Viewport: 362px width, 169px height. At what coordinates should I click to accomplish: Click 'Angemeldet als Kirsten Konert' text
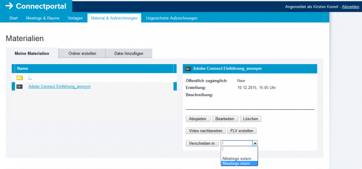tap(312, 7)
